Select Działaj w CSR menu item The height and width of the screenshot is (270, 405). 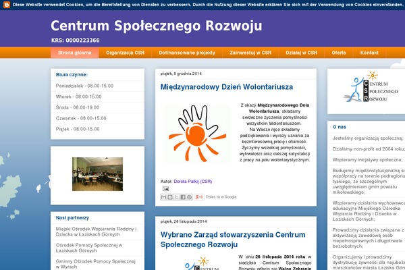301,53
